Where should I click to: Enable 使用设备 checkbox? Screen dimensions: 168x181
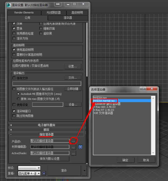14,105
